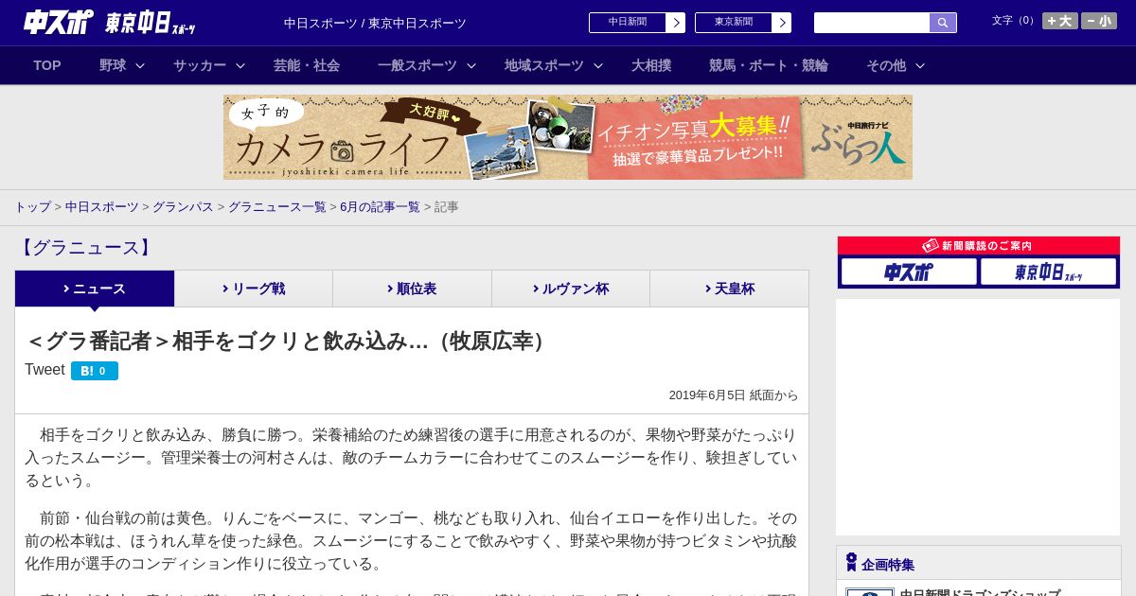Open 芸能・社会 navigation item

(x=307, y=65)
